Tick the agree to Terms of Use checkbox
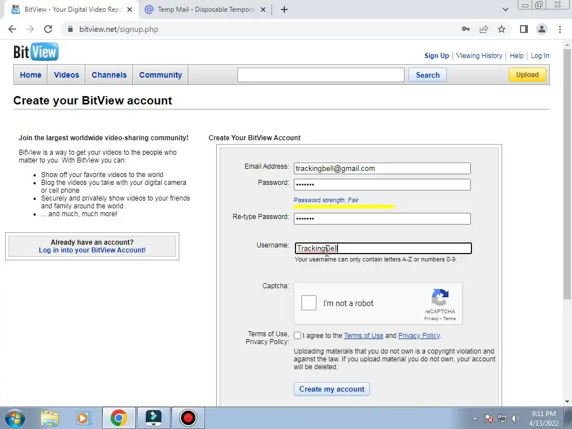 pyautogui.click(x=297, y=336)
